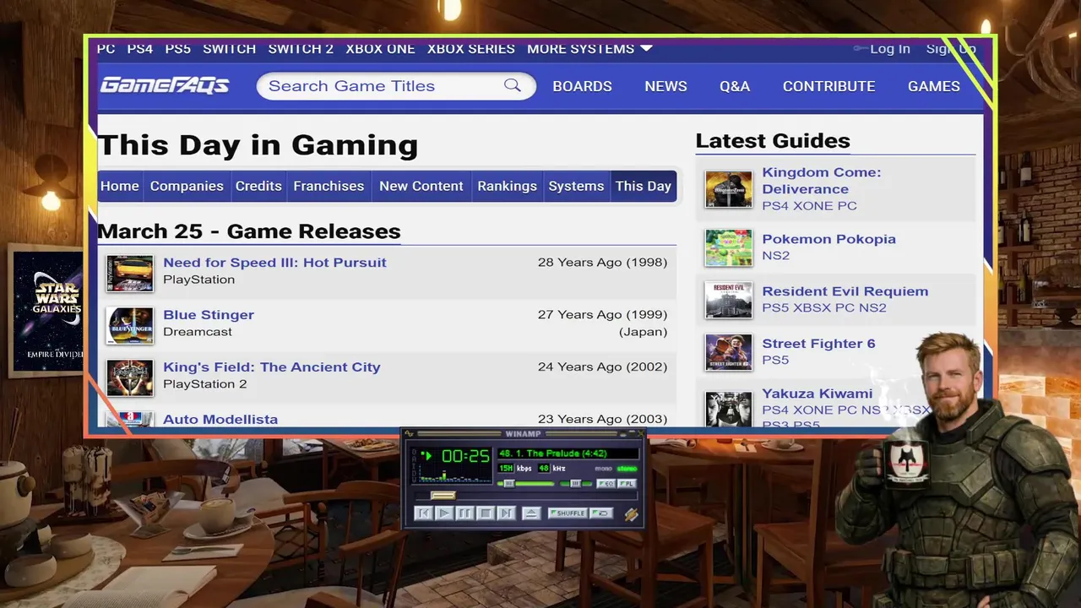Click Winamp previous track button
Viewport: 1081px width, 608px height.
coord(423,513)
